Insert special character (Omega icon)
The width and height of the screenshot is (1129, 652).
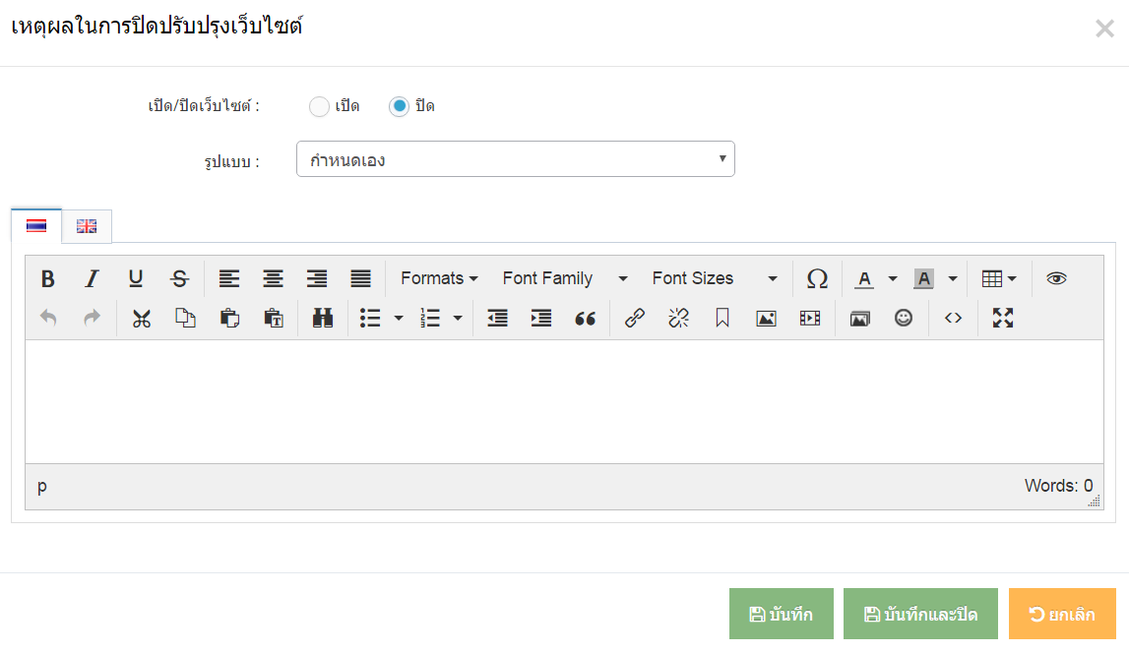click(x=817, y=278)
